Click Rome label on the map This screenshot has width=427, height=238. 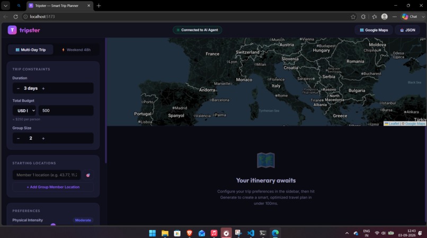(x=282, y=96)
